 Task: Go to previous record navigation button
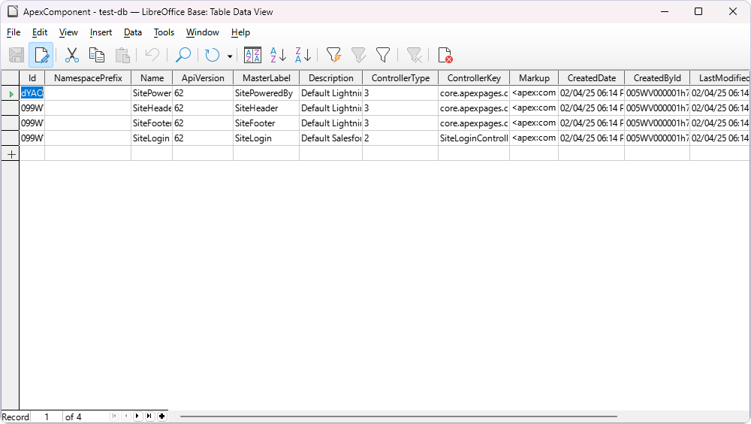click(126, 416)
